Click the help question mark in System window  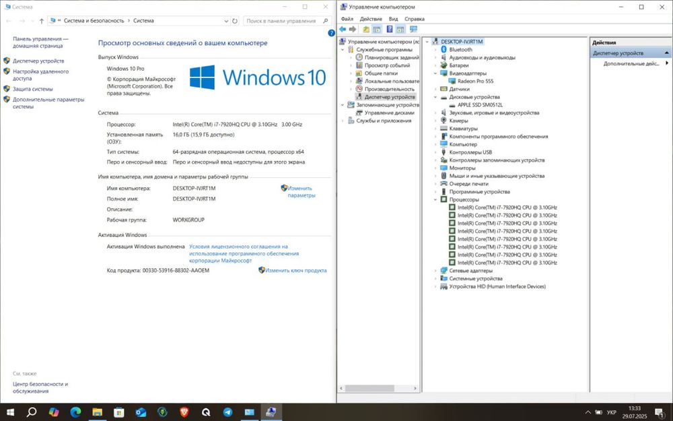[331, 33]
